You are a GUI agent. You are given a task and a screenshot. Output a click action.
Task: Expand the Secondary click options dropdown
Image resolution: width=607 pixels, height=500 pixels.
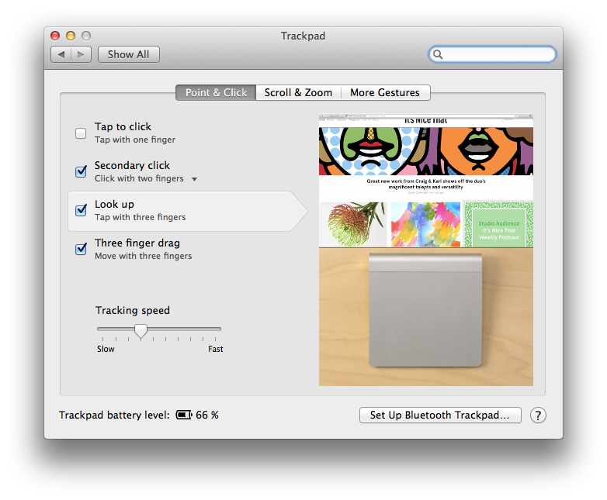[194, 179]
